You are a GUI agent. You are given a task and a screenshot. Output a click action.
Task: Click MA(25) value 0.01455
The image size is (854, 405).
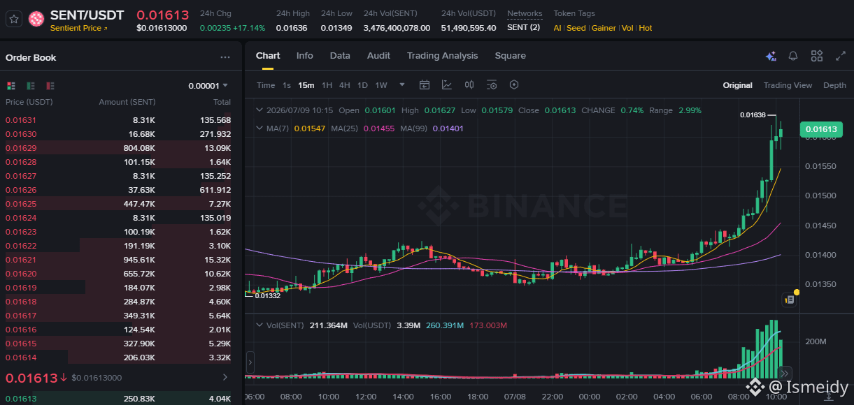pos(378,128)
